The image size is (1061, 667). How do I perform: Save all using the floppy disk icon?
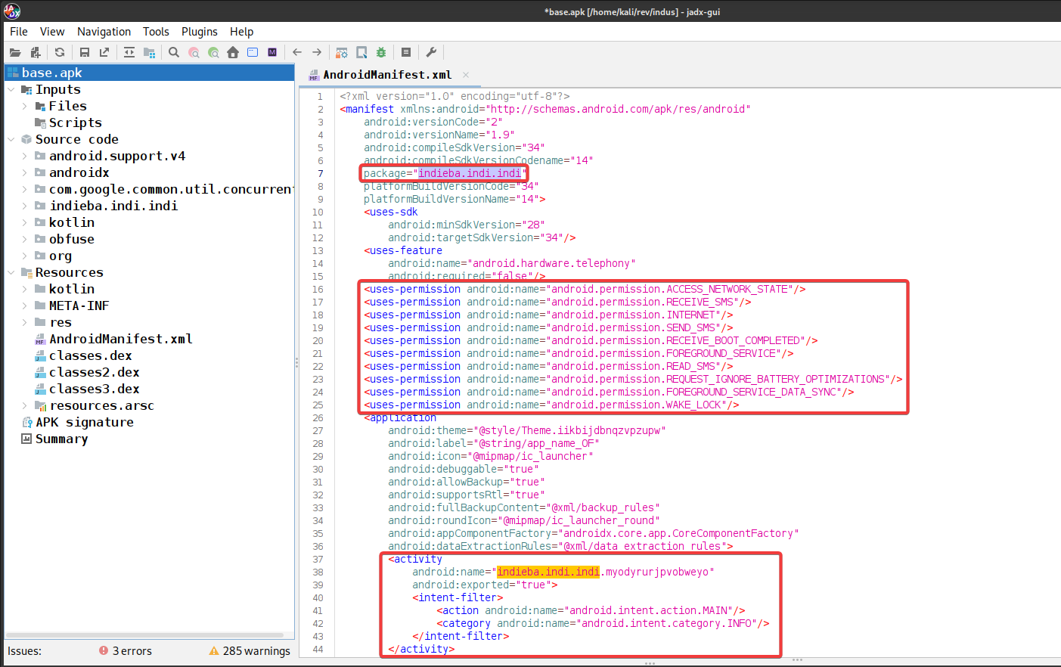click(85, 52)
